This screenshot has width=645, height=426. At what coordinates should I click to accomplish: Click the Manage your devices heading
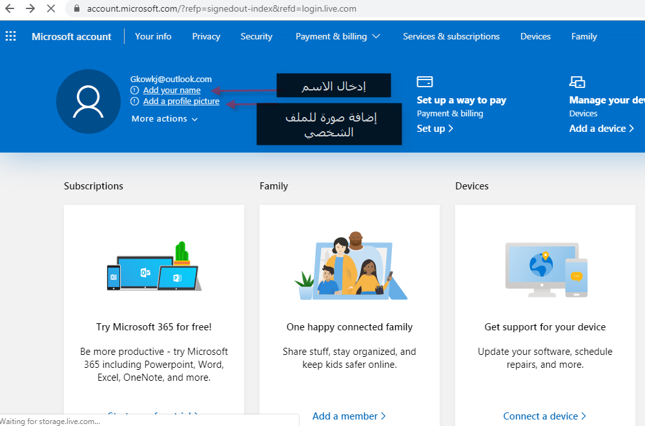[x=607, y=100]
